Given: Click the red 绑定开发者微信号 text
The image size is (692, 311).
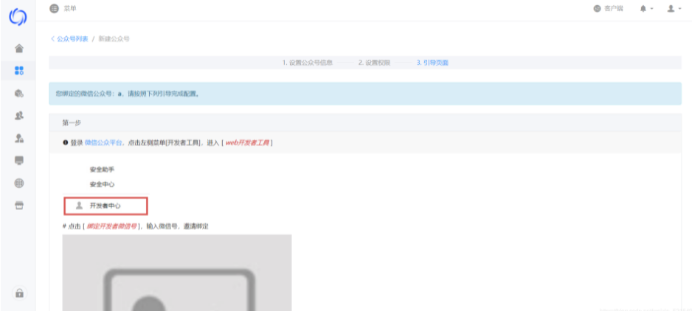Looking at the screenshot, I should (x=111, y=226).
